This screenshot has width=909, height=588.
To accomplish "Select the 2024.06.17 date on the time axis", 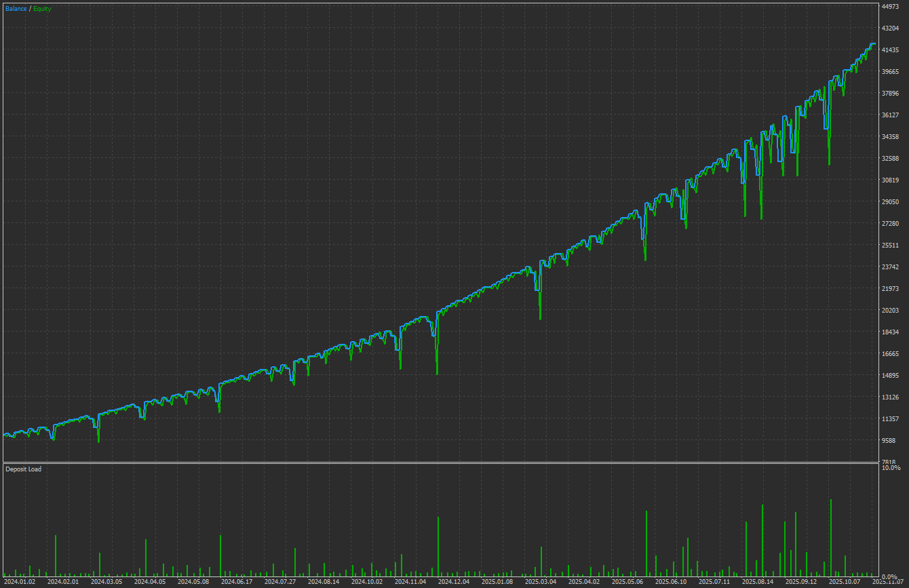I will click(237, 582).
